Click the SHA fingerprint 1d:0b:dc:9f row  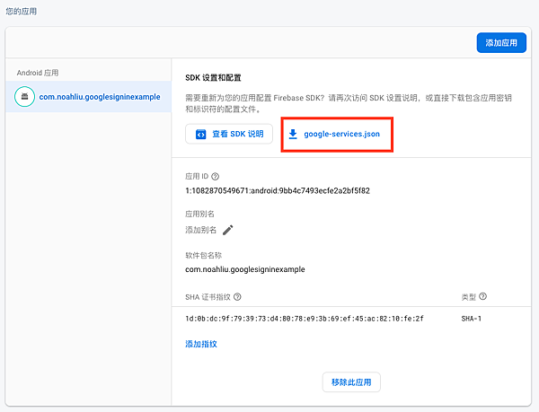(305, 319)
